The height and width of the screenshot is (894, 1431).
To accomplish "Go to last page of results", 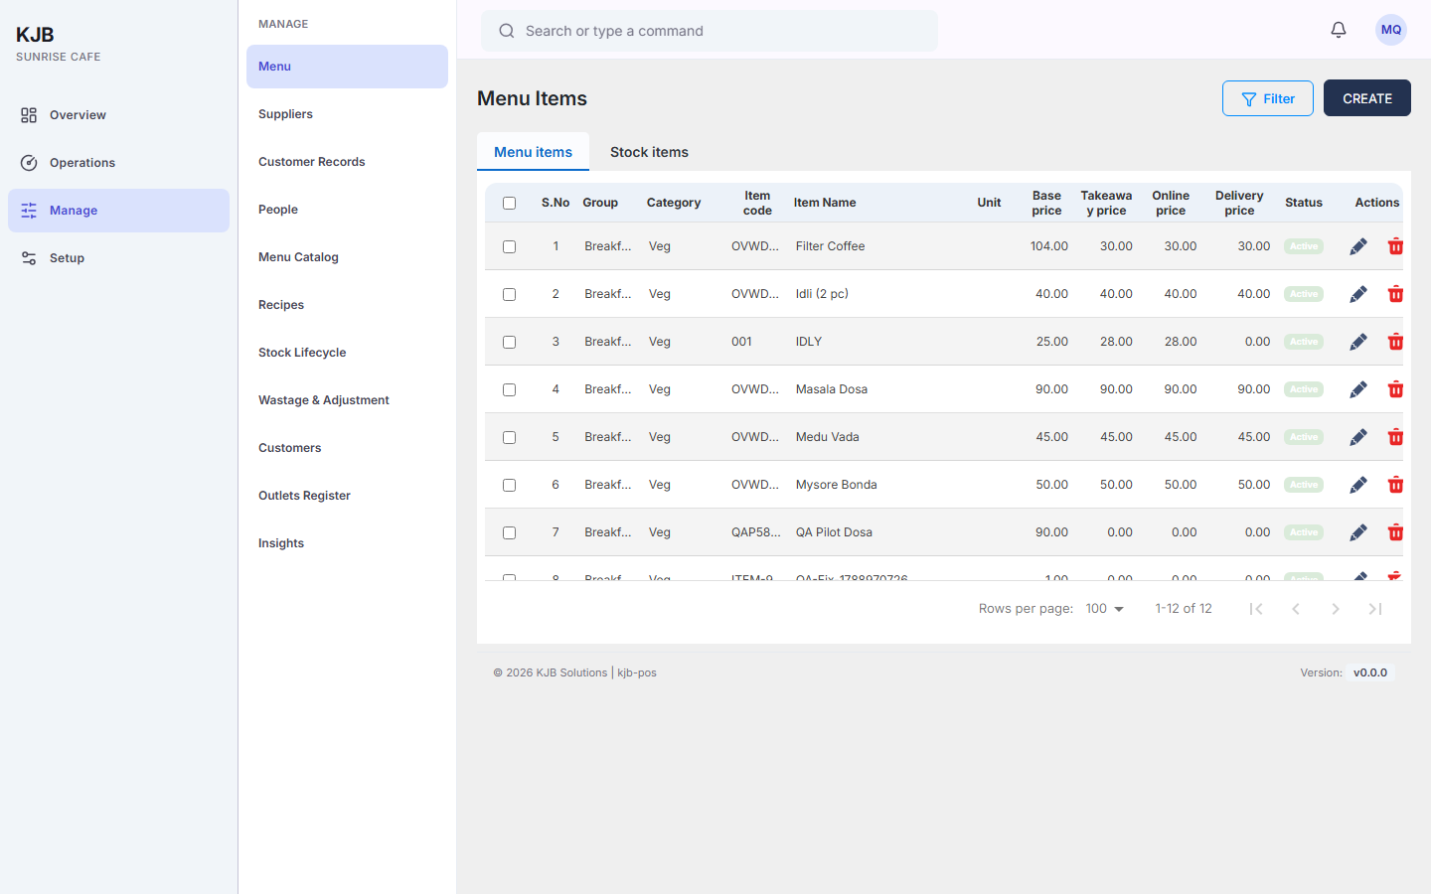I will (x=1375, y=609).
